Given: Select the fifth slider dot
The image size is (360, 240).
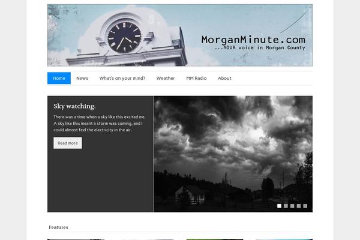Looking at the screenshot, I should pos(305,206).
